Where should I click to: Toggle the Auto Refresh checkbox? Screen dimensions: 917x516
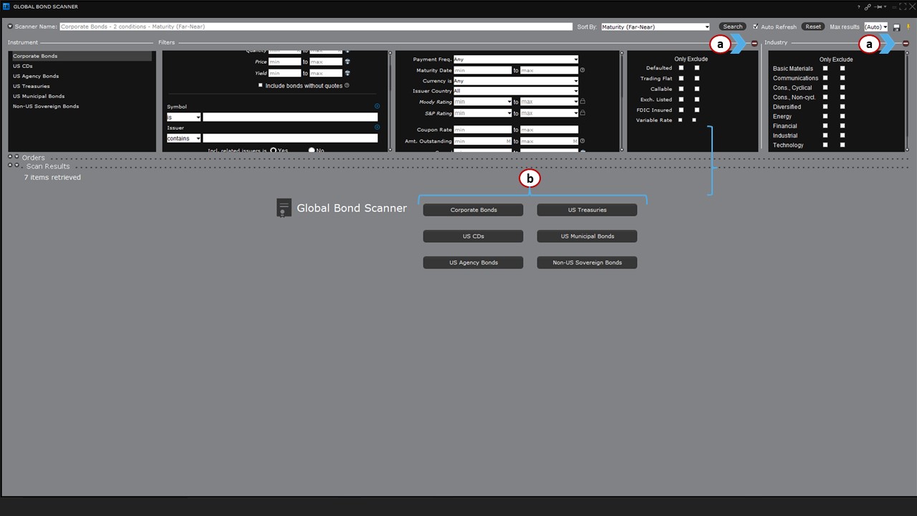pos(755,27)
